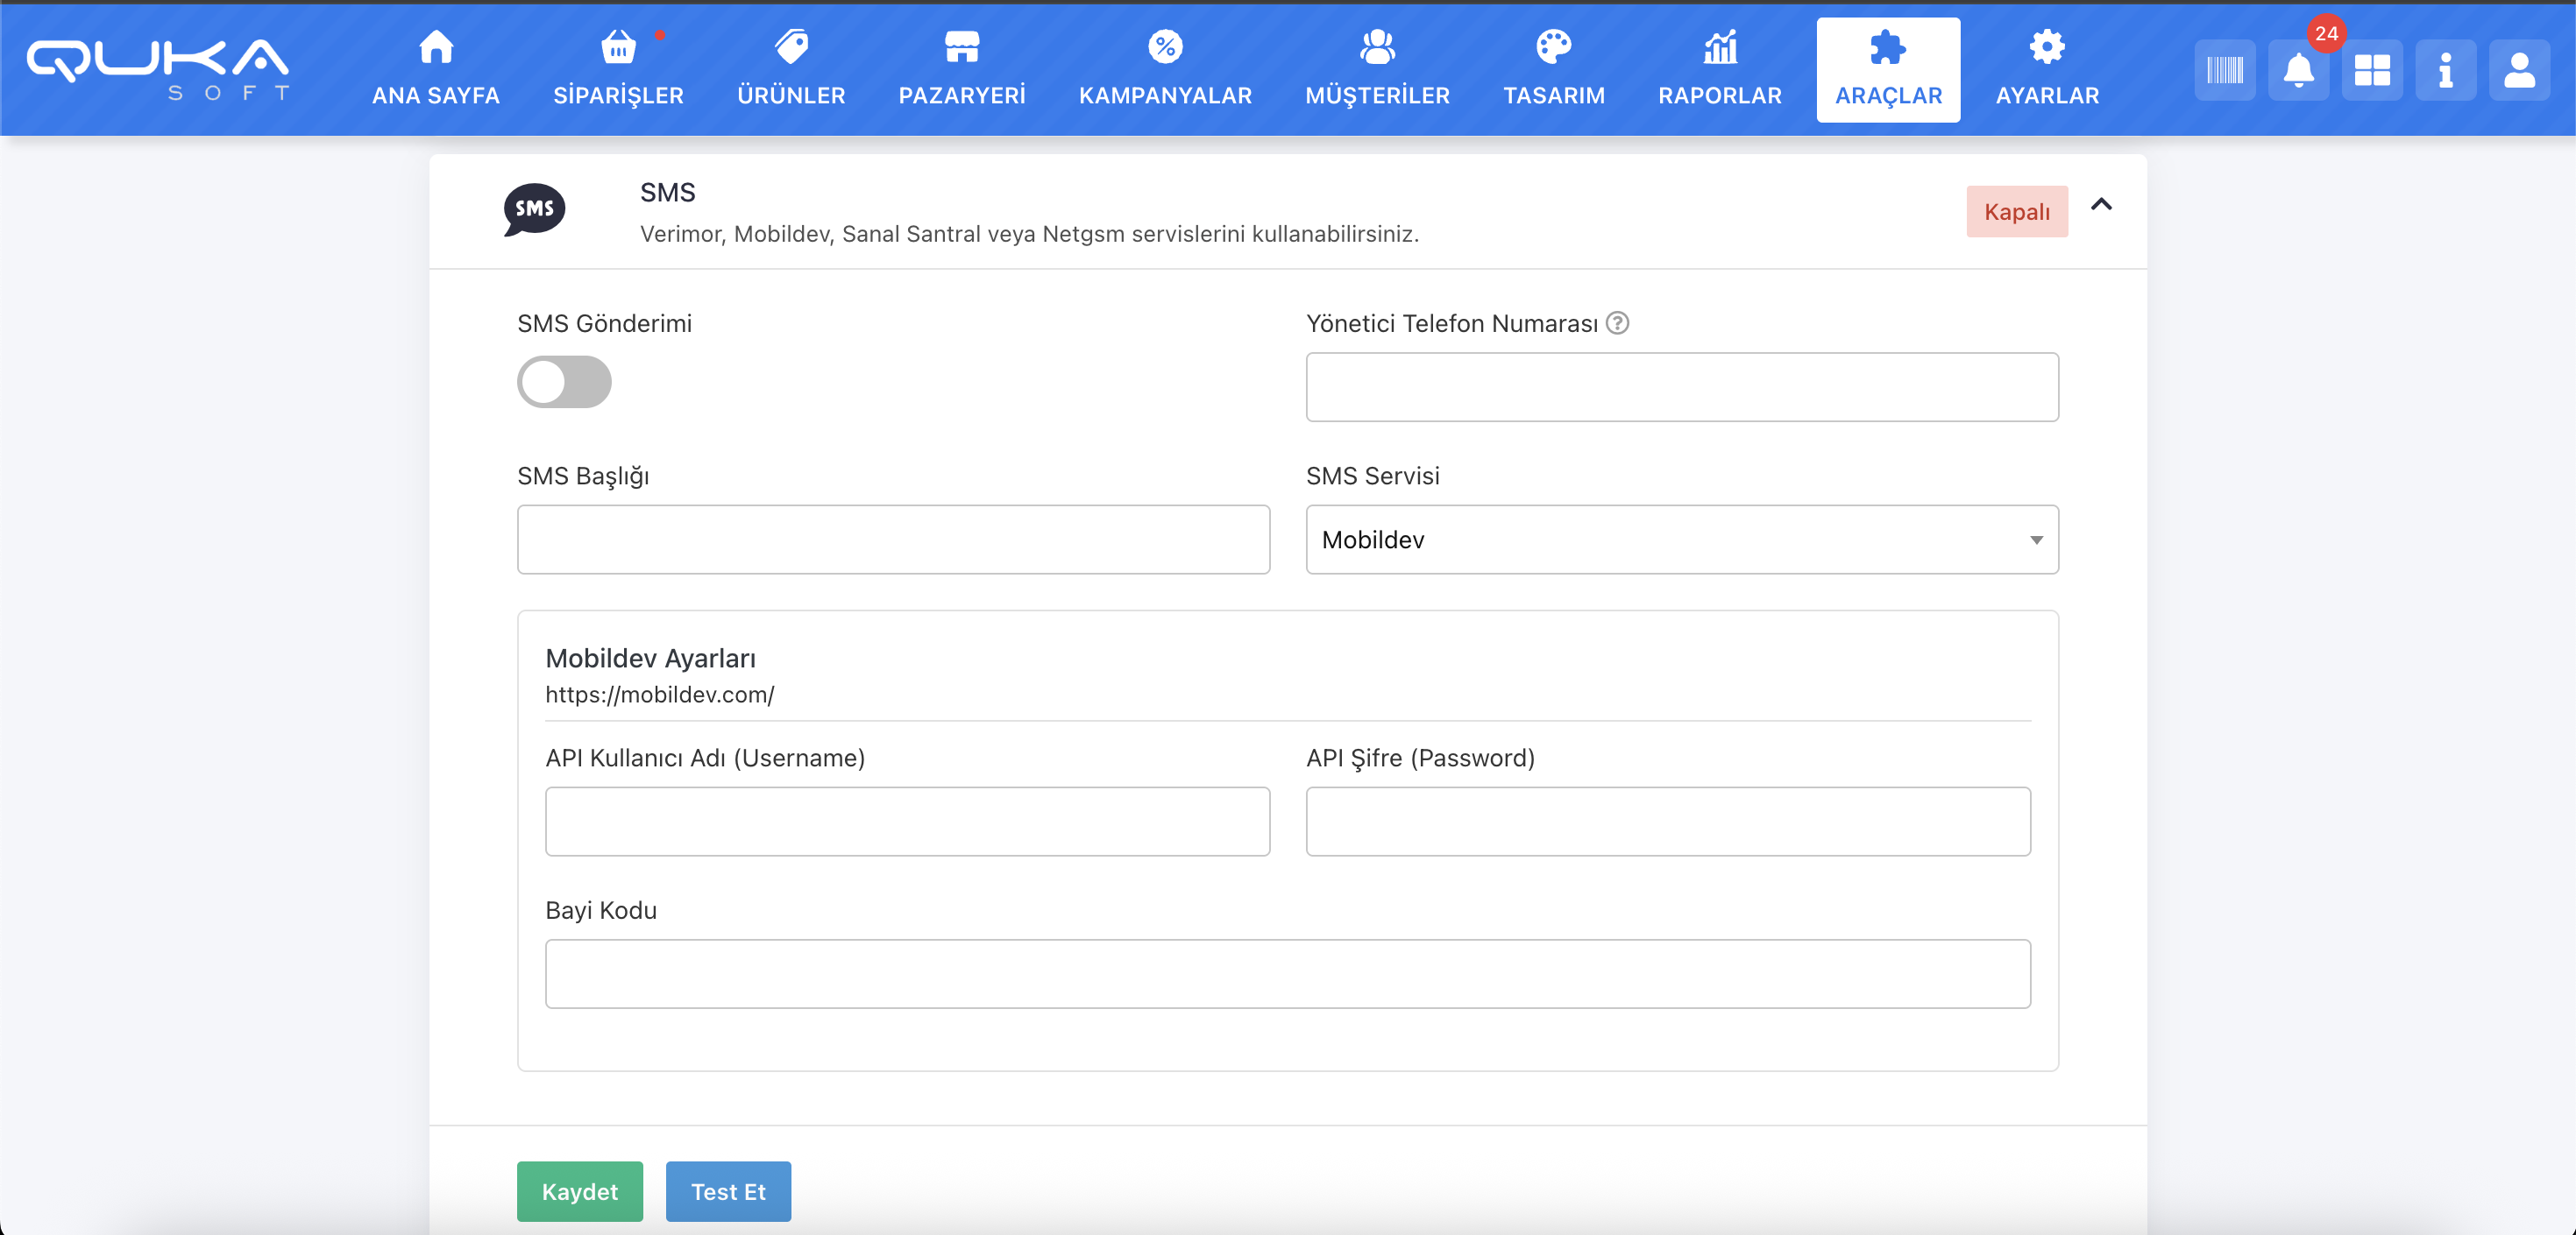Click the grid apps icon
2576x1235 pixels.
coord(2371,70)
